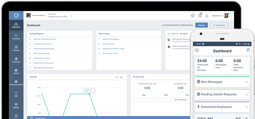Screen dimensions: 255x119
Task: Open Tasks in the sidebar
Action: pyautogui.click(x=16, y=94)
